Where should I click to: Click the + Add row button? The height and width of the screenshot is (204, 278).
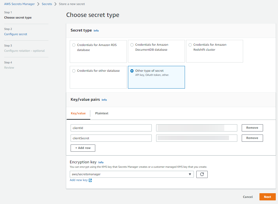[x=83, y=148]
